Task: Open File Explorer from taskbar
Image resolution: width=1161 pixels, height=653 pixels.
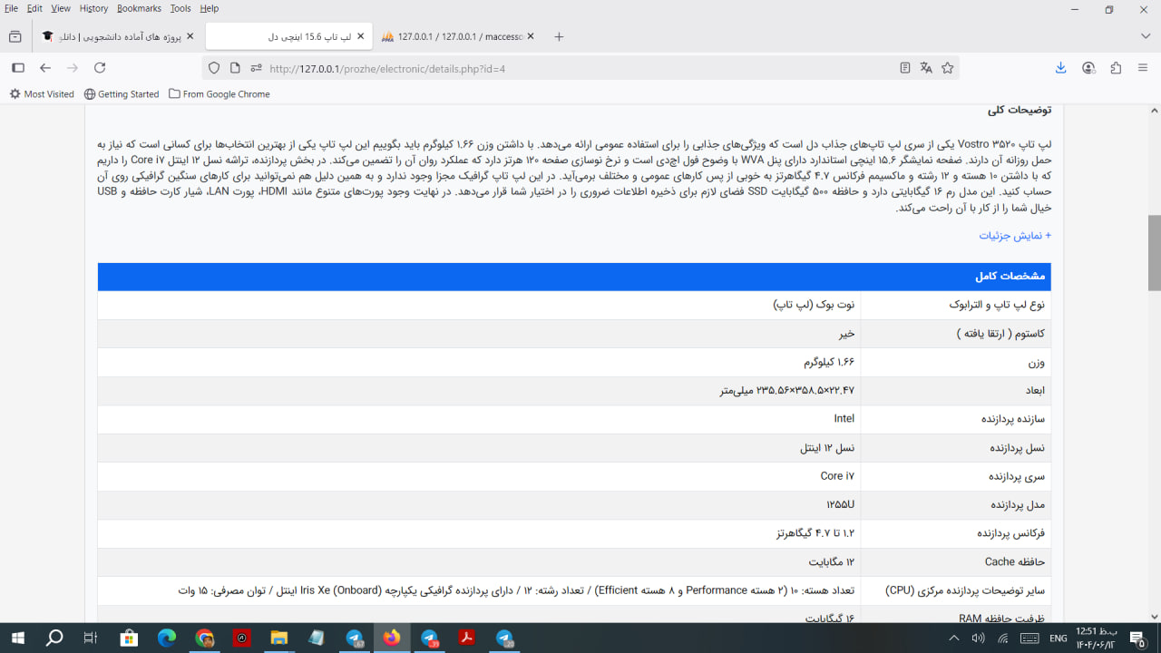Action: (x=278, y=638)
